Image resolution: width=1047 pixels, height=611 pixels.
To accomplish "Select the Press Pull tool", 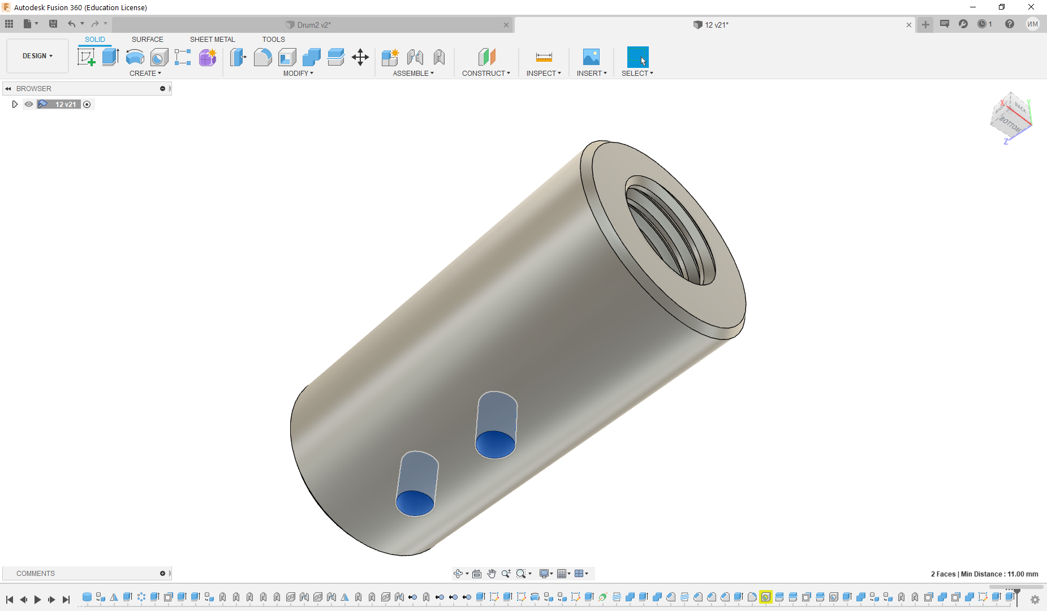I will point(238,57).
